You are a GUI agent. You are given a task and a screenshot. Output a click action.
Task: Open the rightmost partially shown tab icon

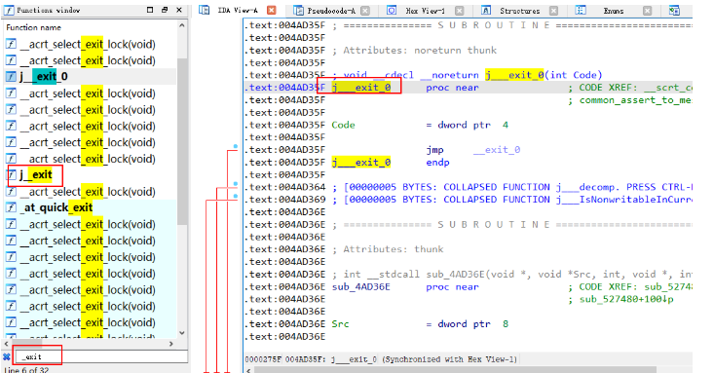pyautogui.click(x=674, y=10)
